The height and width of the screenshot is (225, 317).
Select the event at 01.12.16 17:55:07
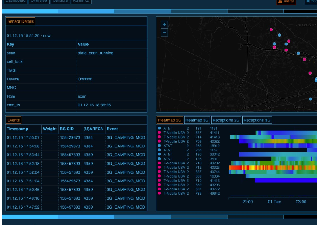click(23, 138)
